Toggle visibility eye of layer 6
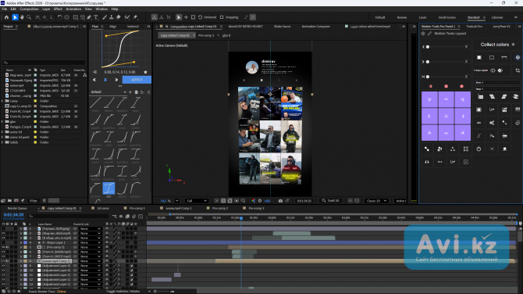Viewport: 523px width, 294px height. tap(4, 252)
